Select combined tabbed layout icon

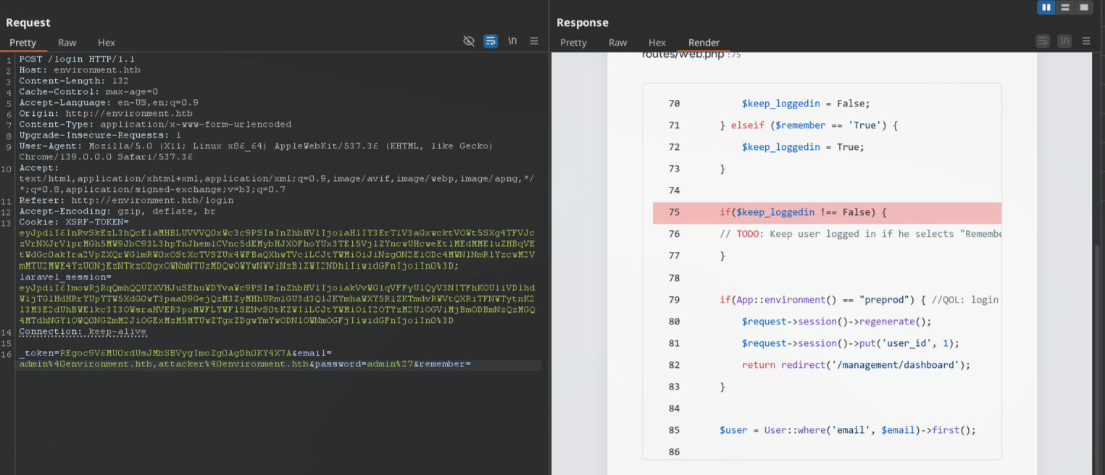(1084, 7)
